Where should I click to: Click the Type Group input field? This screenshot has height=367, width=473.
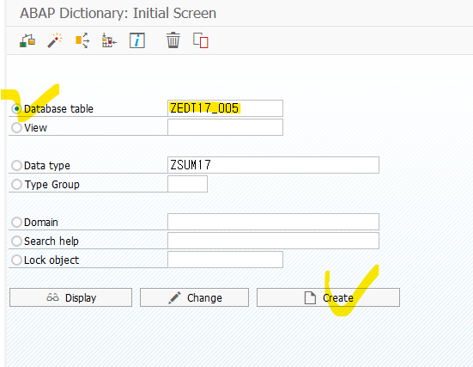[x=188, y=184]
